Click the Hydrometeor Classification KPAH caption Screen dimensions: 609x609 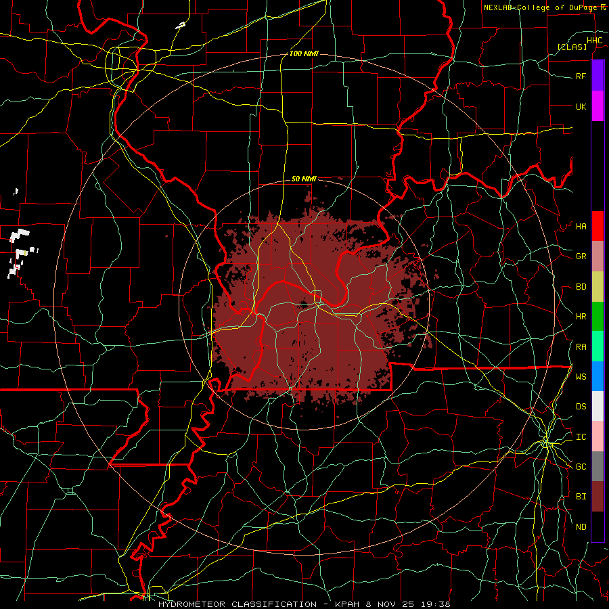point(304,604)
